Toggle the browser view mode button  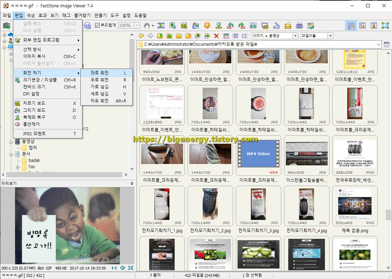tap(351, 26)
